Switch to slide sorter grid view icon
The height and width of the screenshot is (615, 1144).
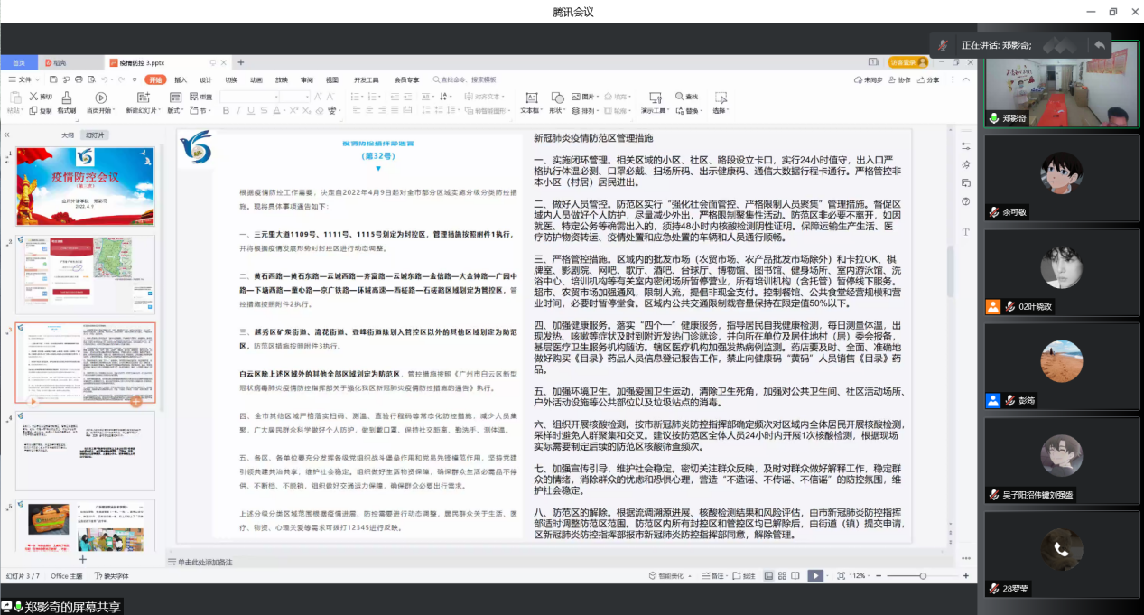point(782,575)
